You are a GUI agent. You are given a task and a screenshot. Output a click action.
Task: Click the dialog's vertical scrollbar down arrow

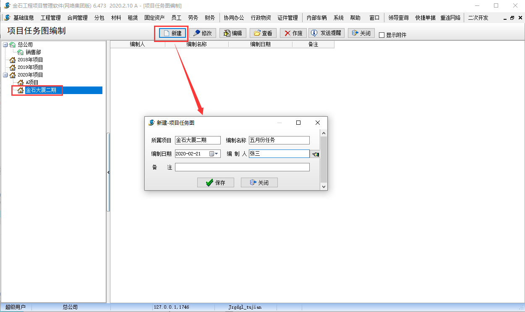324,186
